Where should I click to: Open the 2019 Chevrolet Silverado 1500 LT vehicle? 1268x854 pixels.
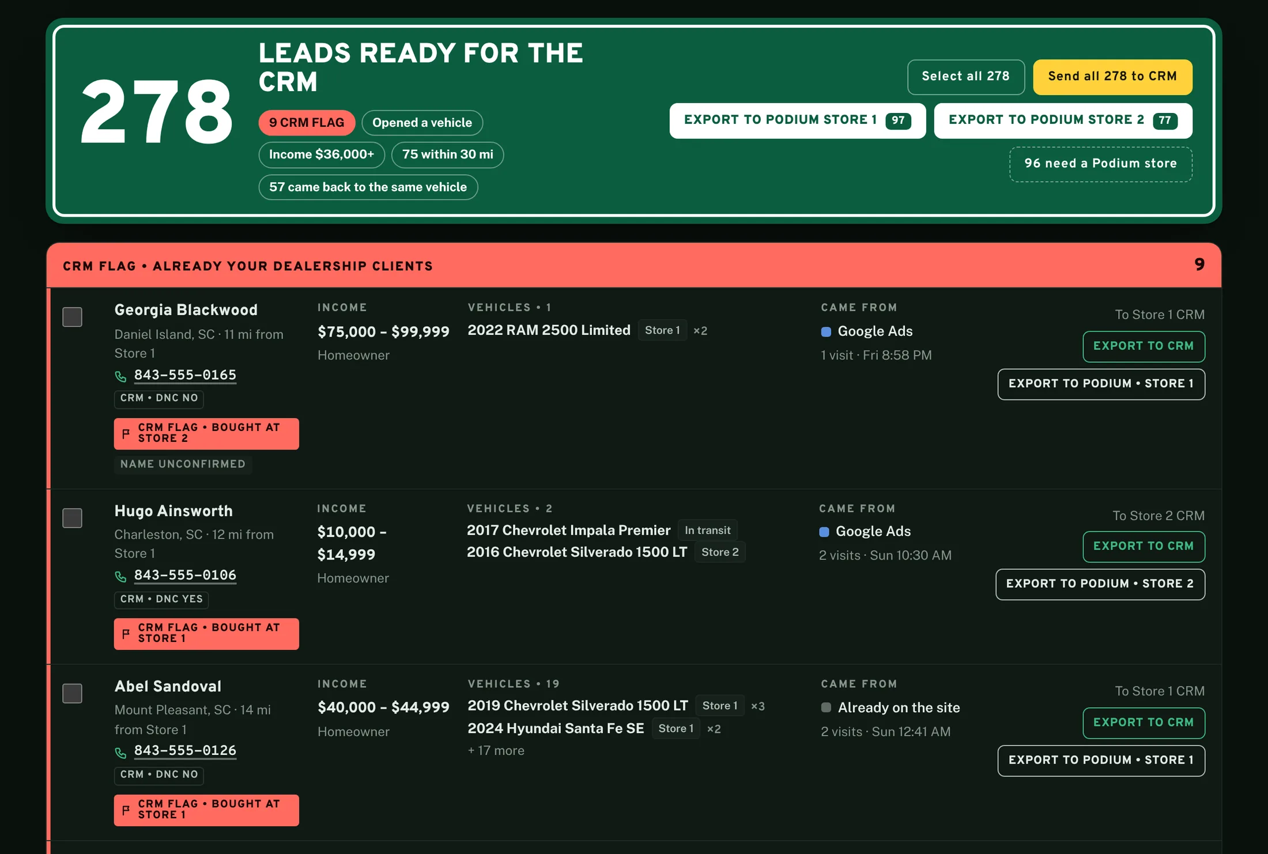[x=578, y=706]
